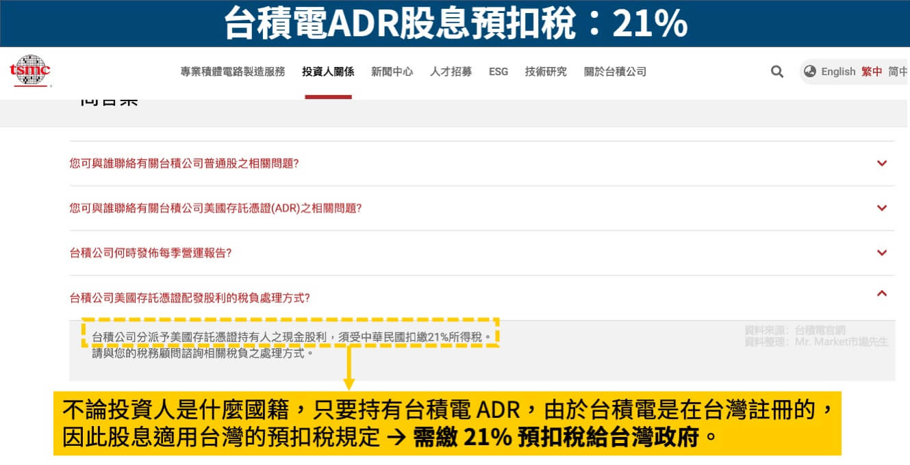The image size is (910, 465).
Task: Open the search magnifier icon
Action: (x=777, y=71)
